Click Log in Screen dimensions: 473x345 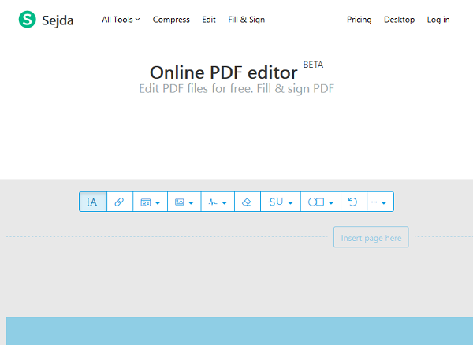438,20
